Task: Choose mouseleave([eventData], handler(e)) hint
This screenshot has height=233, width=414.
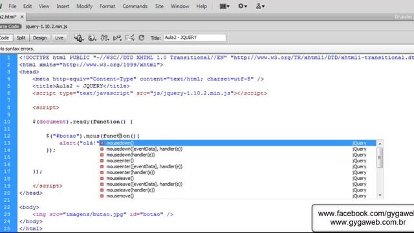Action: pos(237,184)
